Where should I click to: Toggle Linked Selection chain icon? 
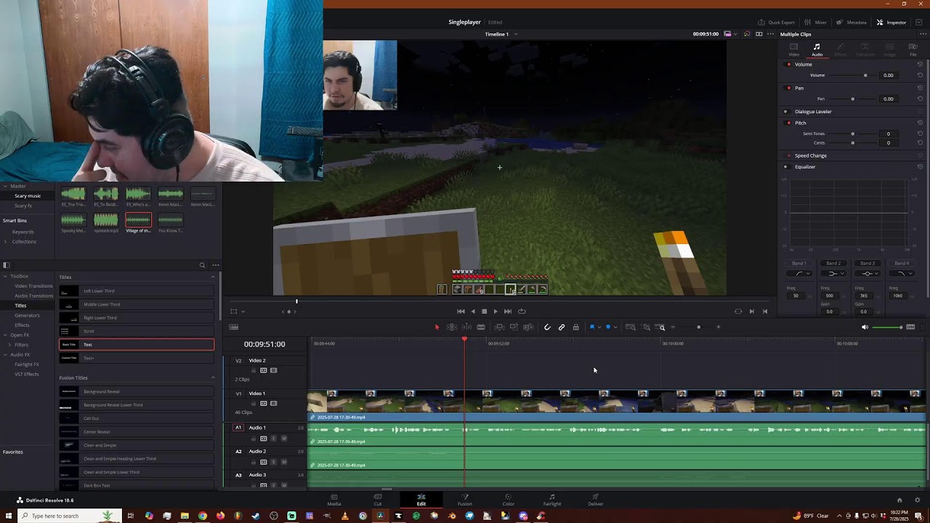(562, 328)
